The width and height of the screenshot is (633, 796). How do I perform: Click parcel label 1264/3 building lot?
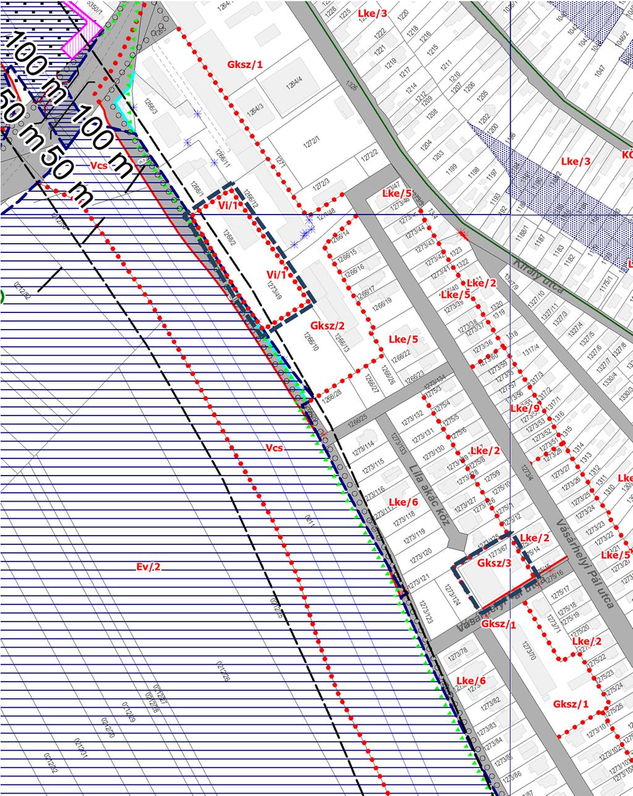pos(255,109)
